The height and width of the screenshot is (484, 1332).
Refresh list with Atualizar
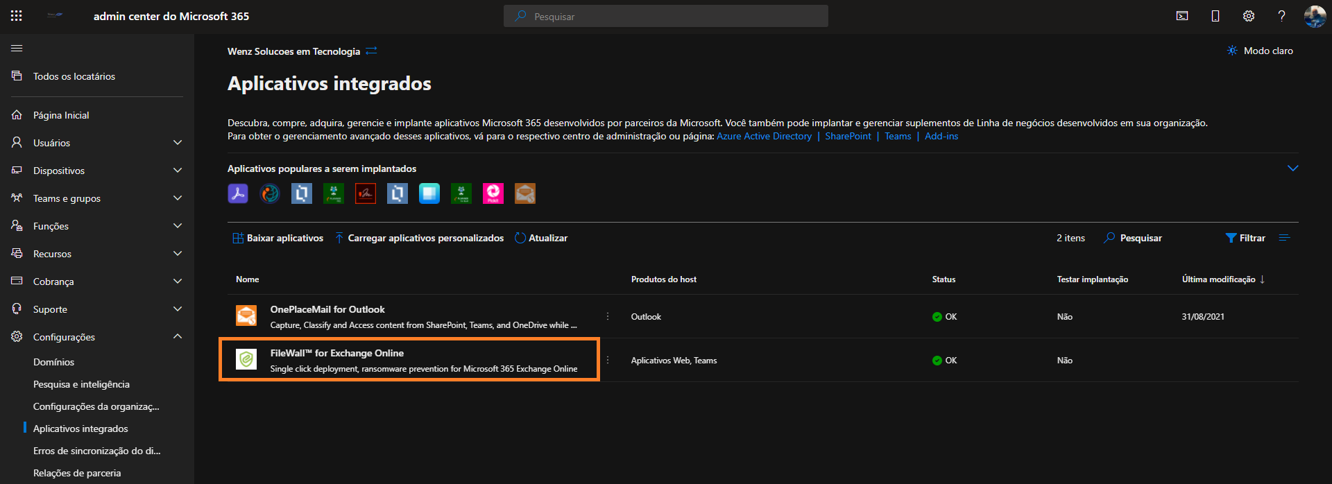click(541, 238)
